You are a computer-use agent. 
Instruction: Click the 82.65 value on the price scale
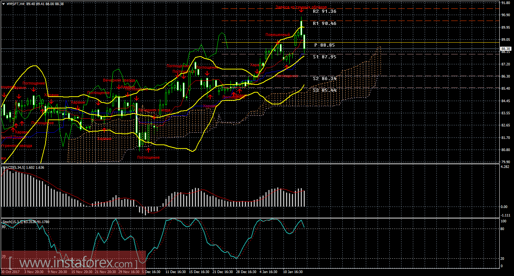point(506,125)
